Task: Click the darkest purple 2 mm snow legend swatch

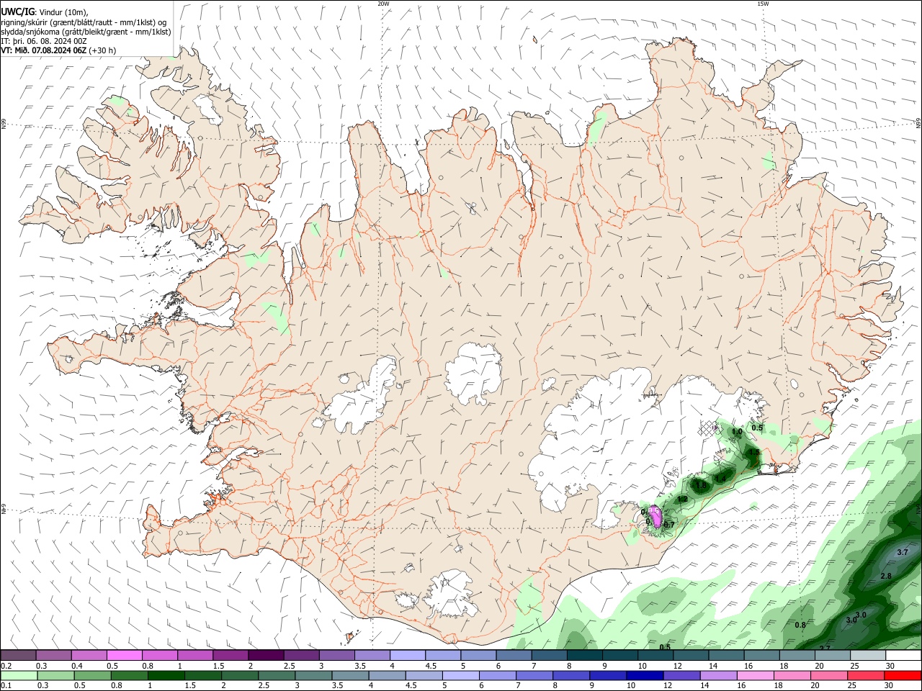Action: coord(266,656)
